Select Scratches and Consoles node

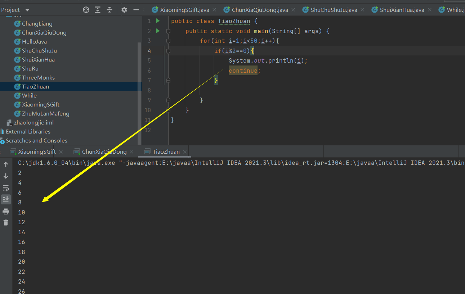coord(36,141)
